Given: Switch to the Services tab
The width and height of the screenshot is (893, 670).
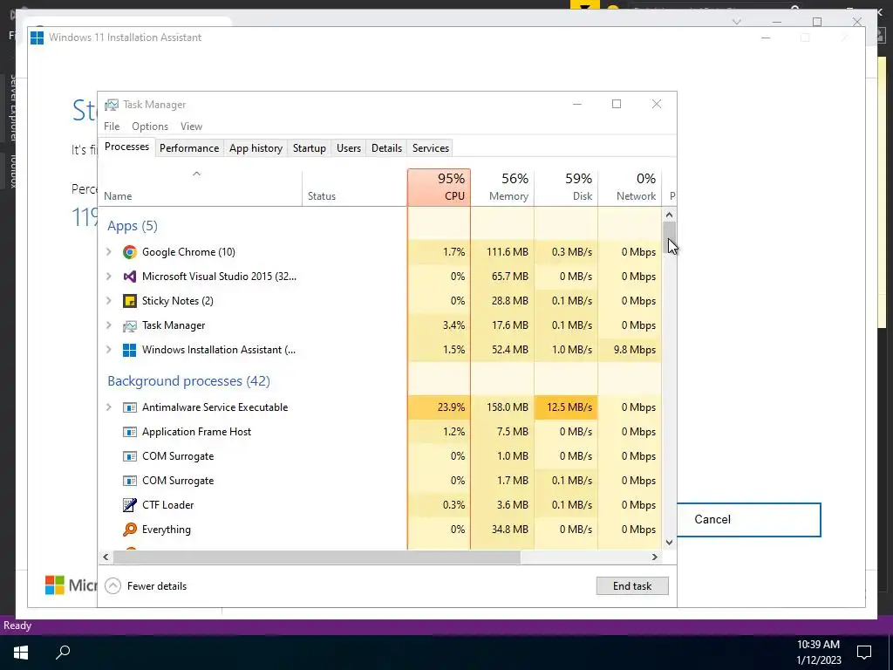Looking at the screenshot, I should 431,148.
